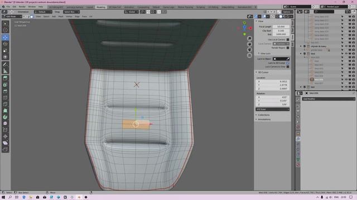The image size is (357, 200).
Task: Select the Shrink/Fatten tool
Action: tap(5, 136)
